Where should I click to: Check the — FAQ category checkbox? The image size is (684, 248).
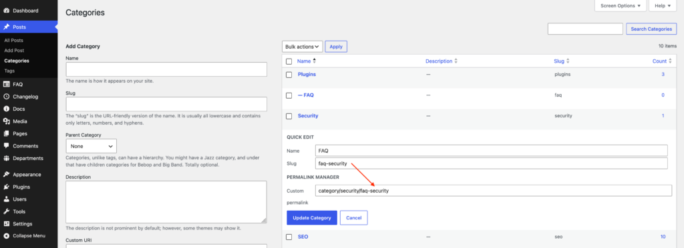coord(289,95)
